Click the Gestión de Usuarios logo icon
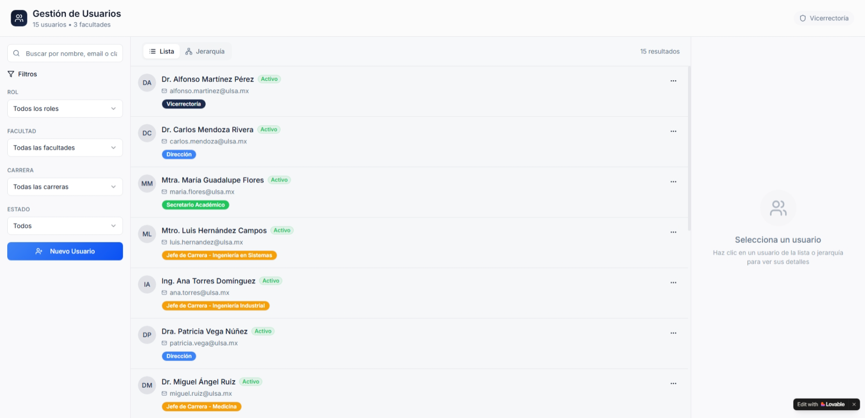Screen dimensions: 865x418 19,18
